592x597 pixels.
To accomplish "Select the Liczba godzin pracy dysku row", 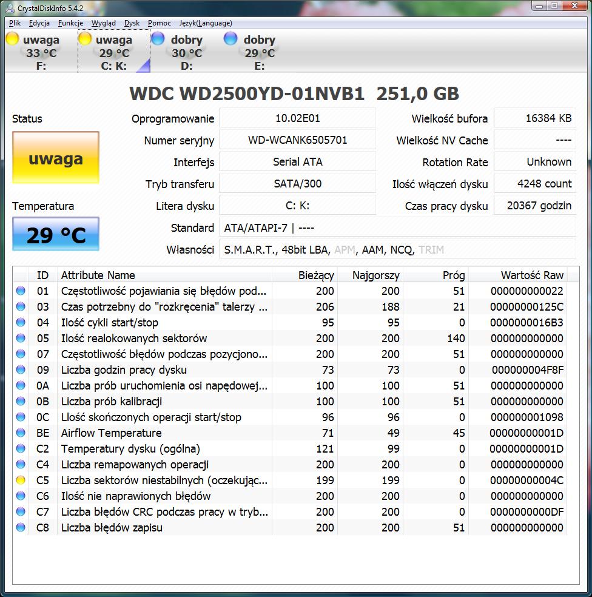I will point(290,369).
